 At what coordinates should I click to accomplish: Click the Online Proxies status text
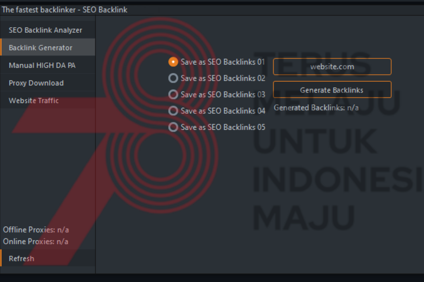pos(35,241)
